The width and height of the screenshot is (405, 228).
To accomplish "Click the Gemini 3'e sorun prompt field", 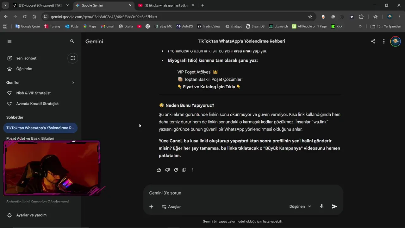I will pyautogui.click(x=243, y=193).
